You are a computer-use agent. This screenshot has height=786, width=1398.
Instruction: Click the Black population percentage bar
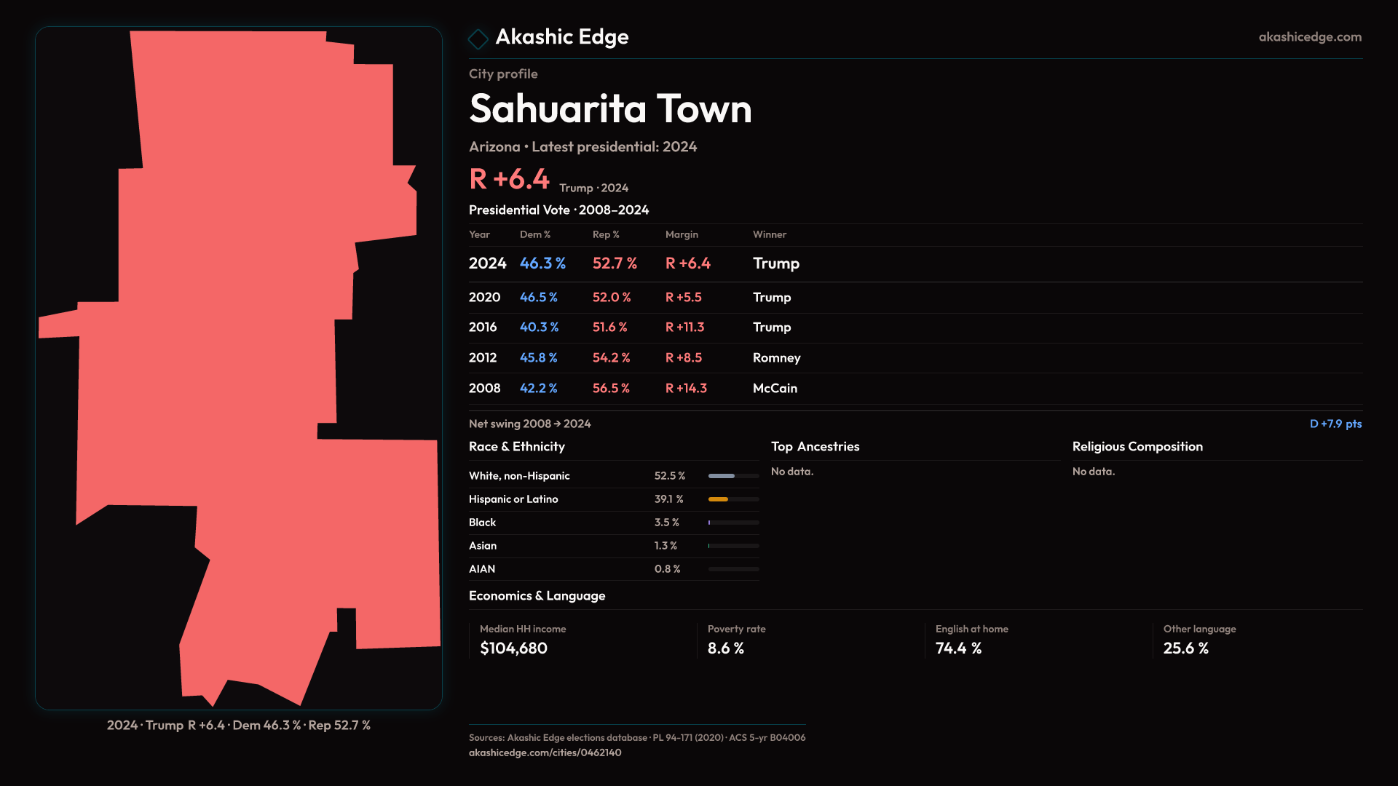point(732,523)
